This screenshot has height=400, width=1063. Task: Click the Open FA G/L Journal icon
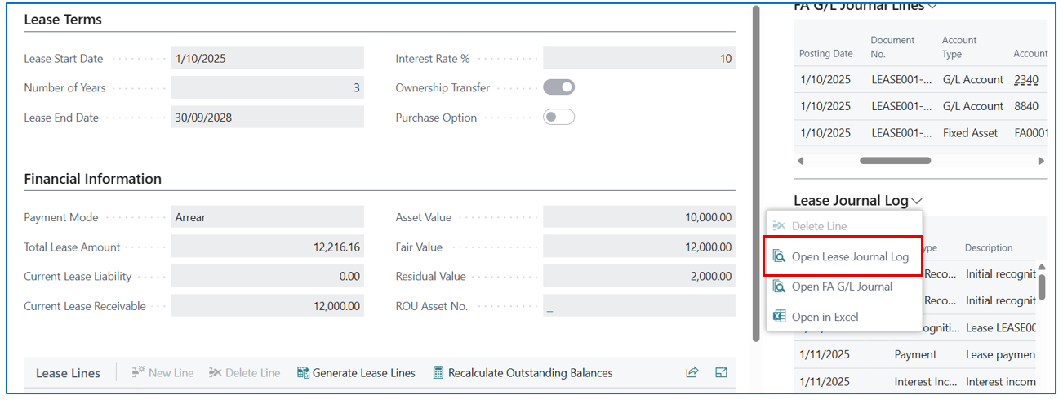[778, 287]
